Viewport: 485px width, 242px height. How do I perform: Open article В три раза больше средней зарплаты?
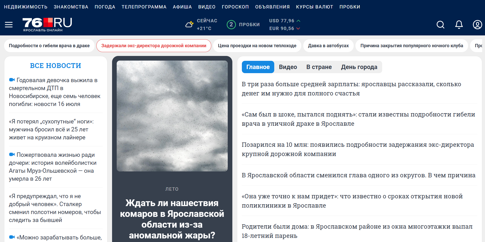351,89
